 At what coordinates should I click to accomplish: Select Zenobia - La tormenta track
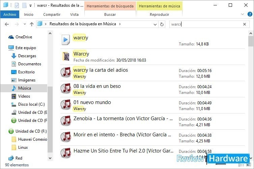tap(152, 122)
